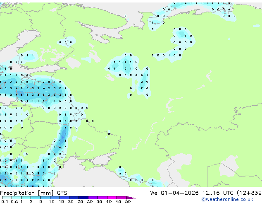Click the 'GFS' model label
The width and height of the screenshot is (262, 203).
[x=62, y=193]
